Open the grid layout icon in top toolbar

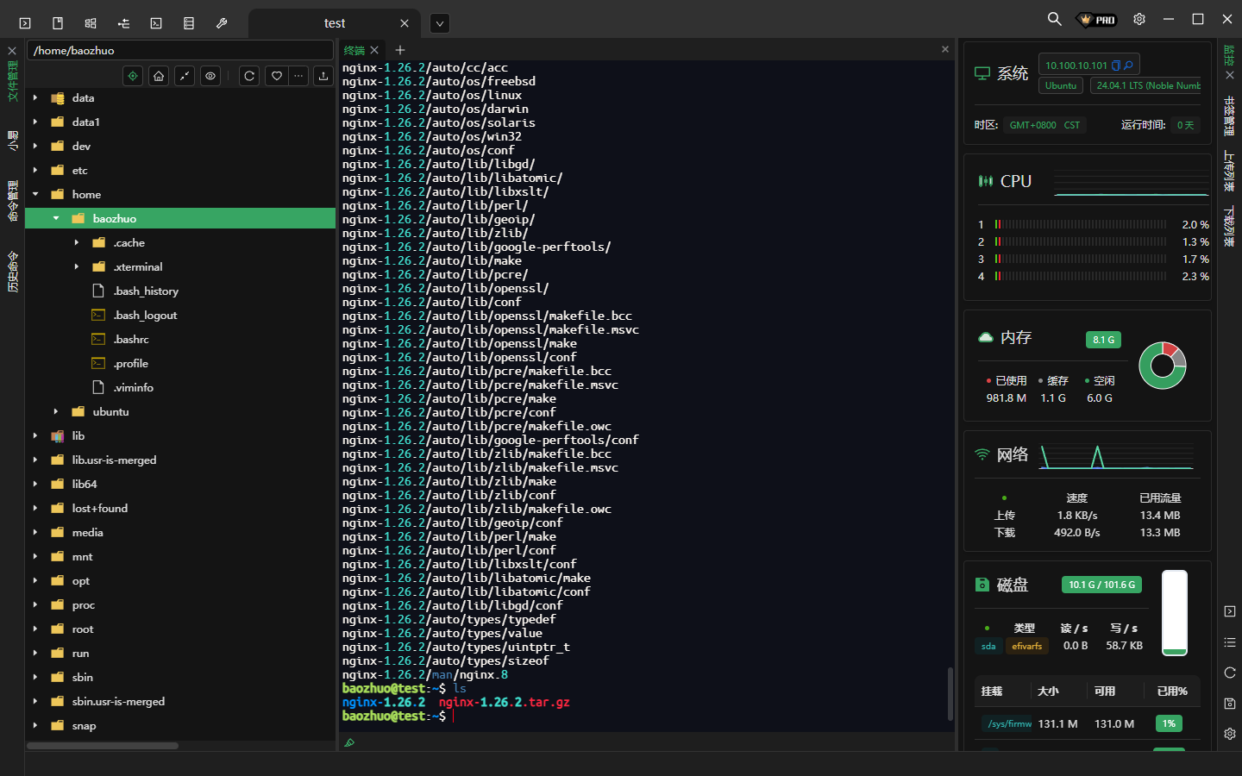coord(91,23)
